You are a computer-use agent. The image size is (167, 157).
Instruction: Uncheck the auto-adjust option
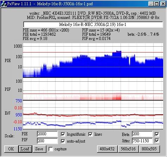tap(63, 141)
